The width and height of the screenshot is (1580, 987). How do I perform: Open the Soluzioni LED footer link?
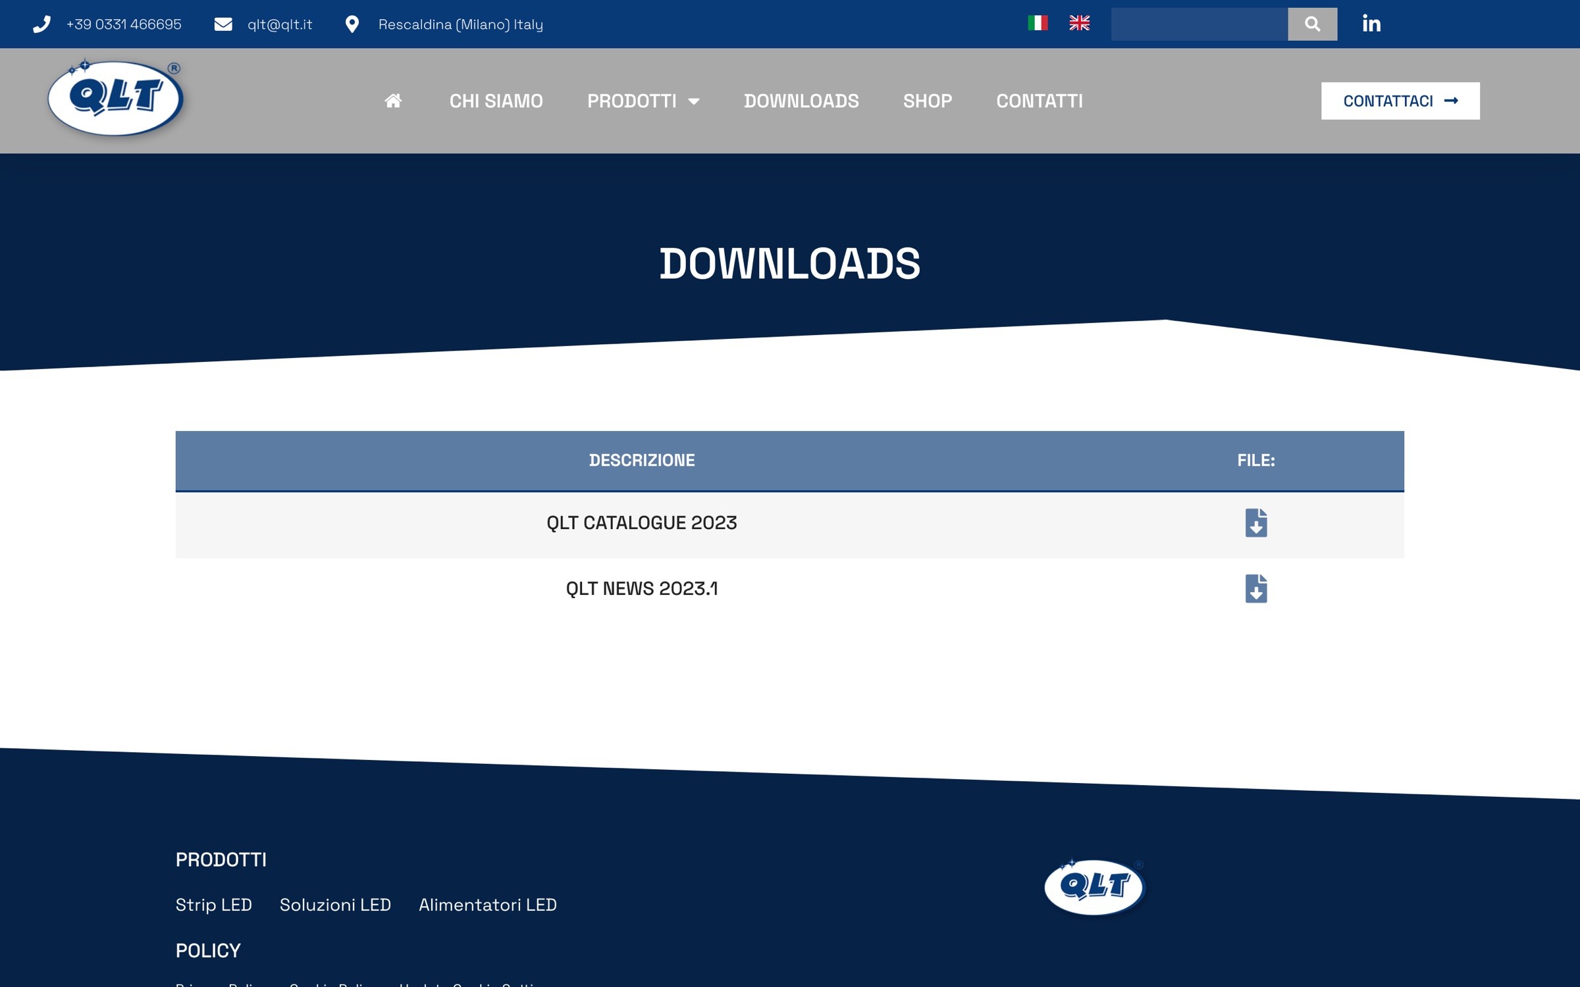(335, 905)
